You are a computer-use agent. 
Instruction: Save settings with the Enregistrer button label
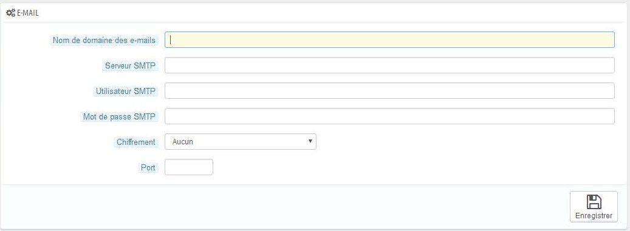tap(594, 216)
